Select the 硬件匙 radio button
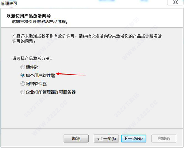Image resolution: width=184 pixels, height=148 pixels. tap(22, 67)
